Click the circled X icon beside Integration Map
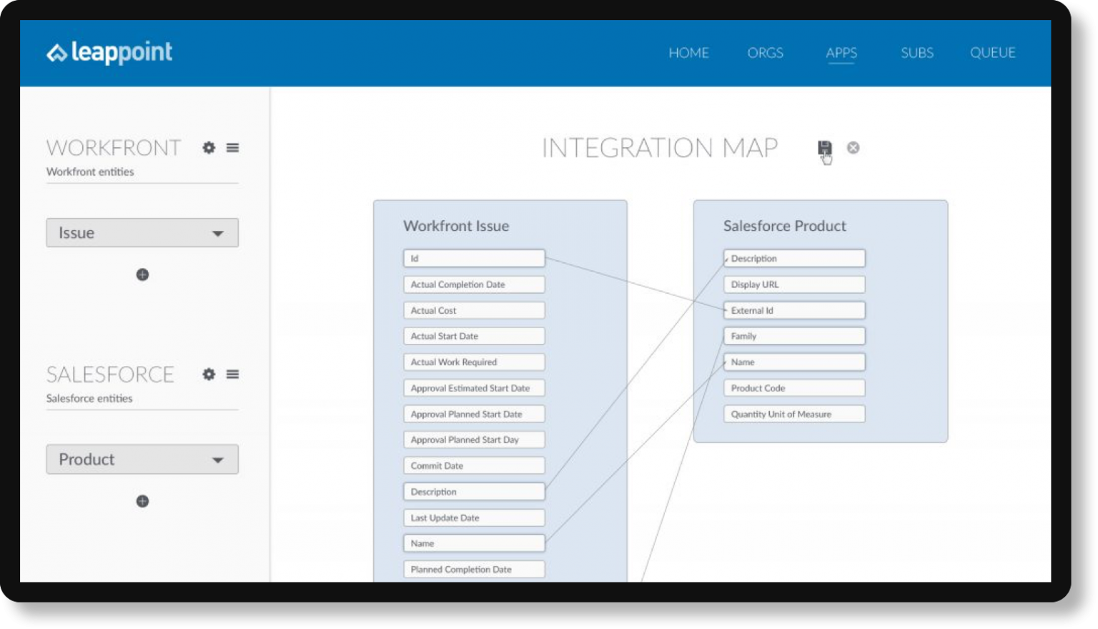The image size is (1098, 629). coord(853,148)
